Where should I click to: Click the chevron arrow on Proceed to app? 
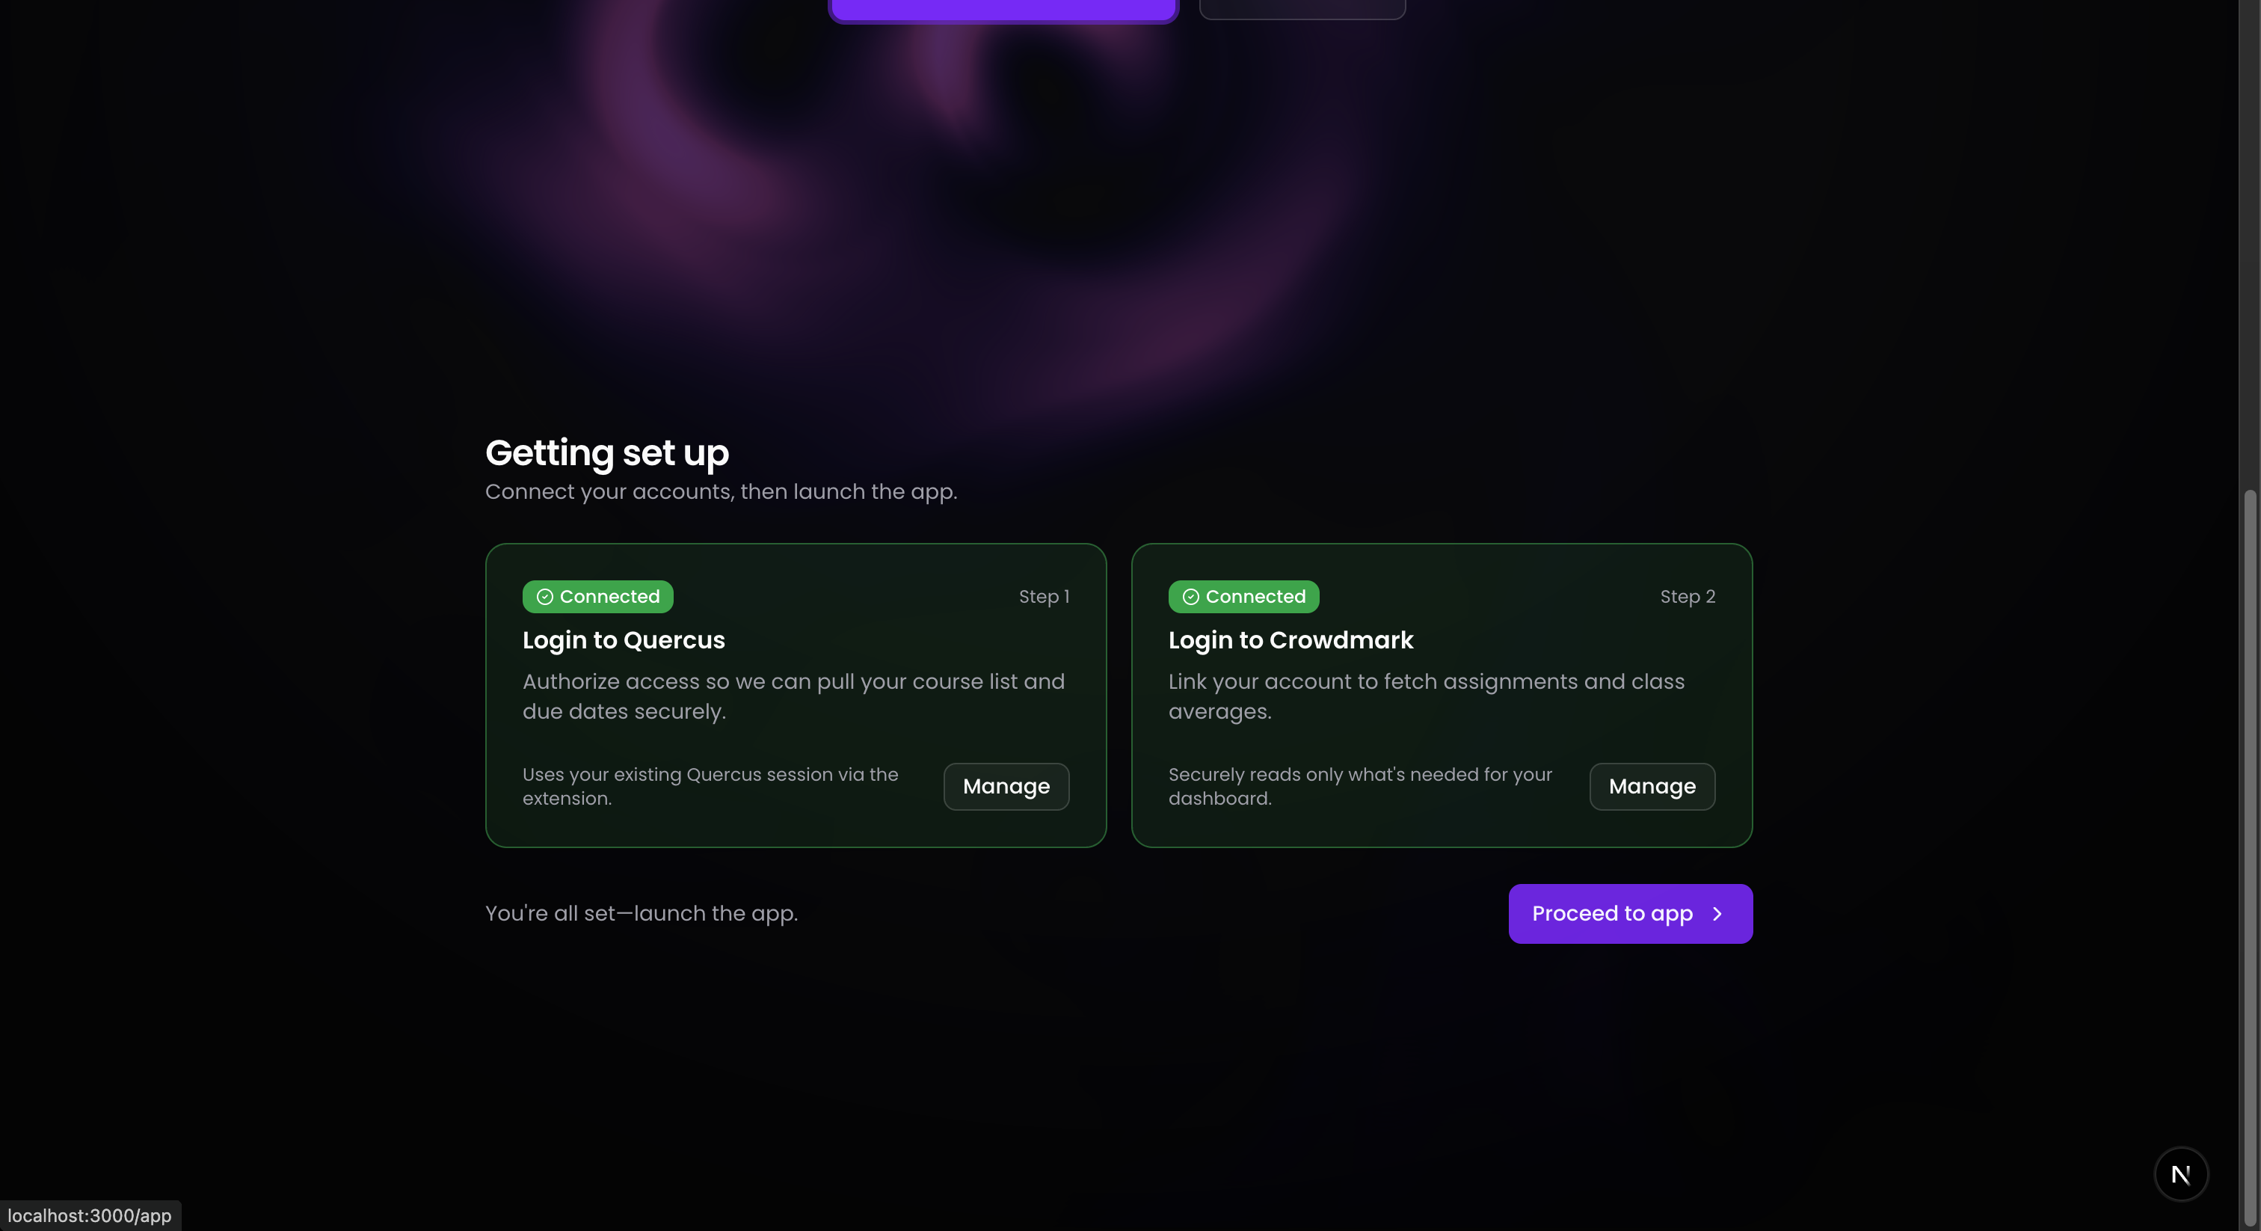tap(1717, 914)
